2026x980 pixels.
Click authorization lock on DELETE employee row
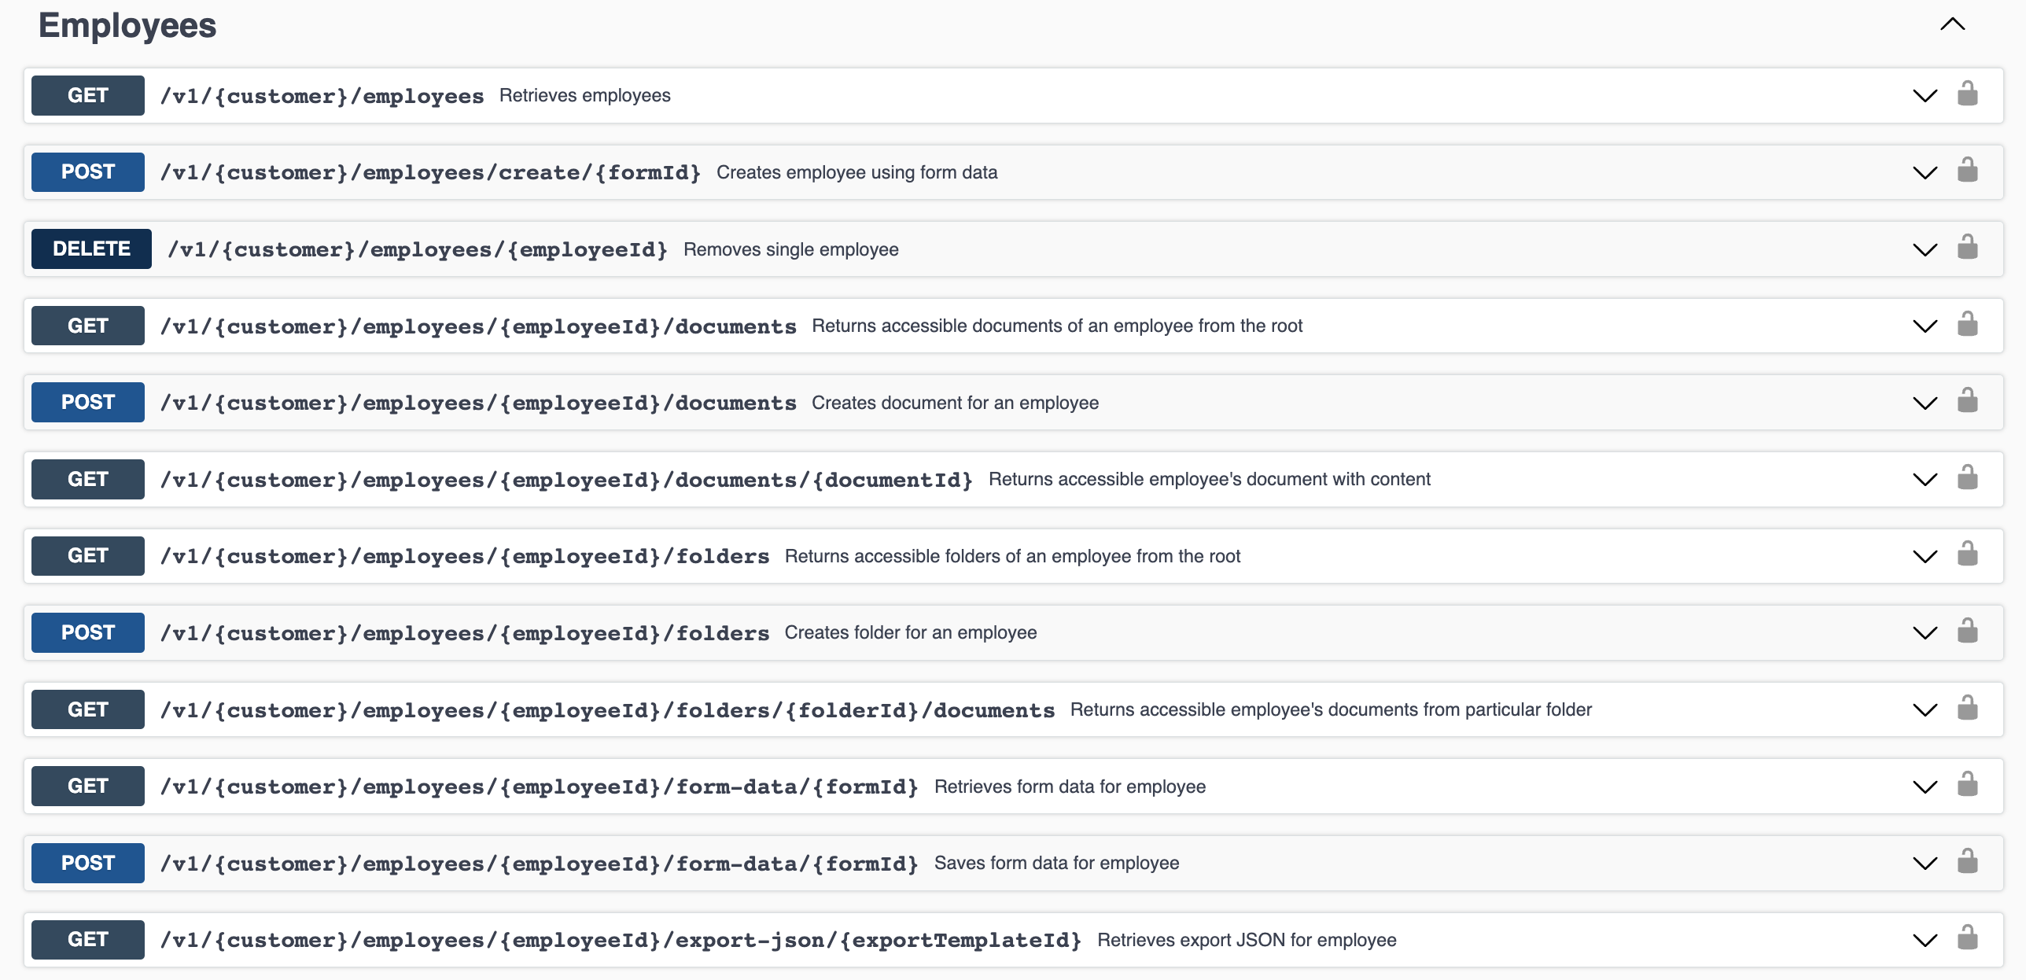pos(1967,247)
